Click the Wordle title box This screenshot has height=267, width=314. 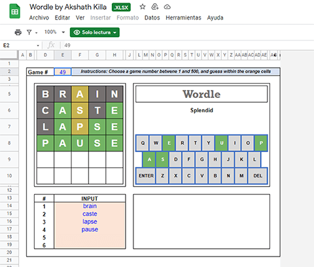tap(201, 94)
